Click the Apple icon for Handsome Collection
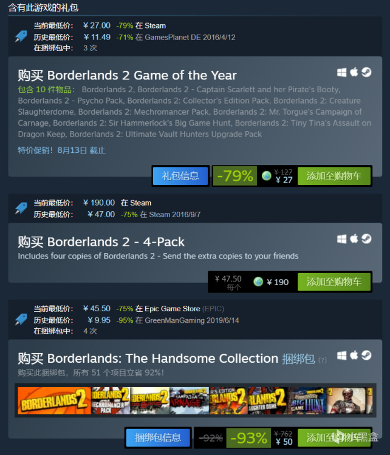 coord(354,355)
